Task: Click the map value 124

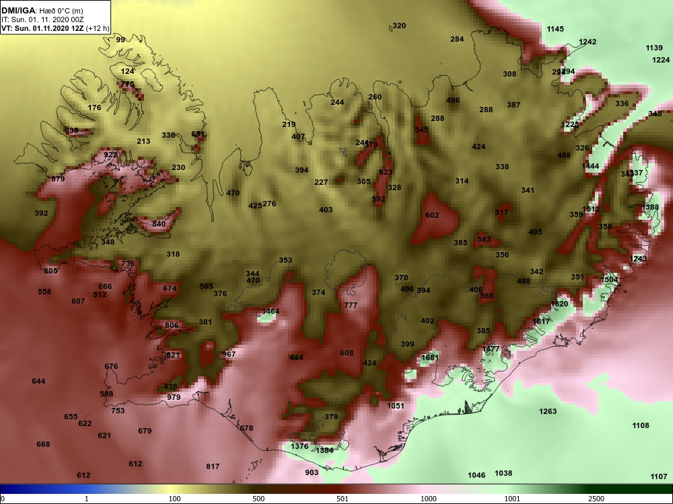Action: tap(127, 72)
